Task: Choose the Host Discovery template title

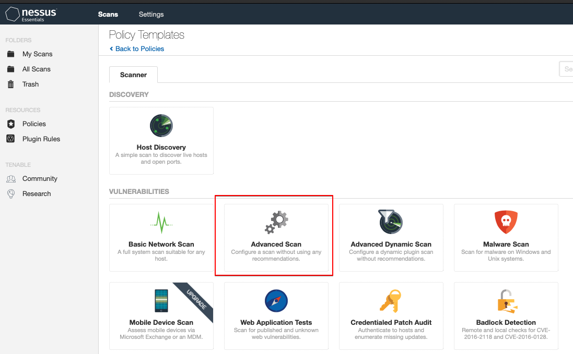Action: (x=161, y=148)
